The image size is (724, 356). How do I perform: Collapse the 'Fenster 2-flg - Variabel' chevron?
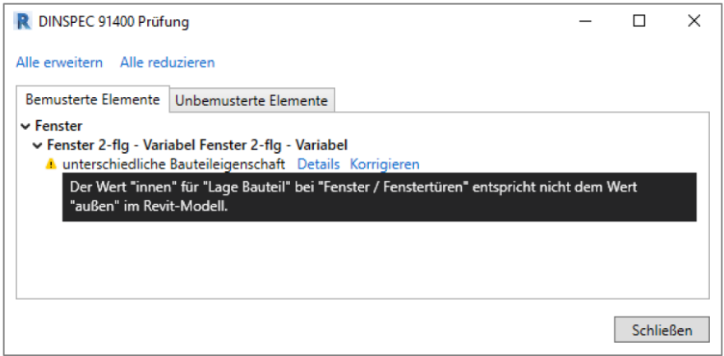click(37, 146)
